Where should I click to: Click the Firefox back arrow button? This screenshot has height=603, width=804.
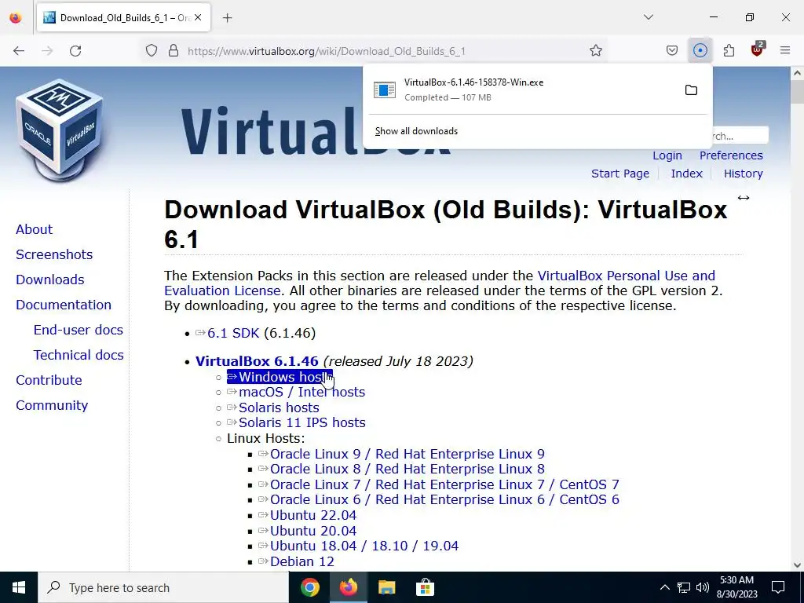[x=19, y=51]
